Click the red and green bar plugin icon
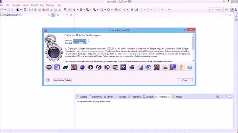 (165, 67)
